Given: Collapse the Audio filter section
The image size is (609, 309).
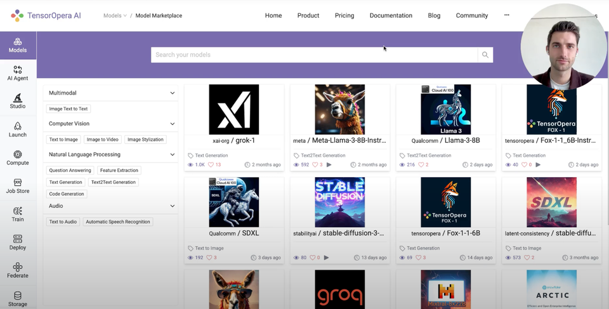Looking at the screenshot, I should point(173,206).
